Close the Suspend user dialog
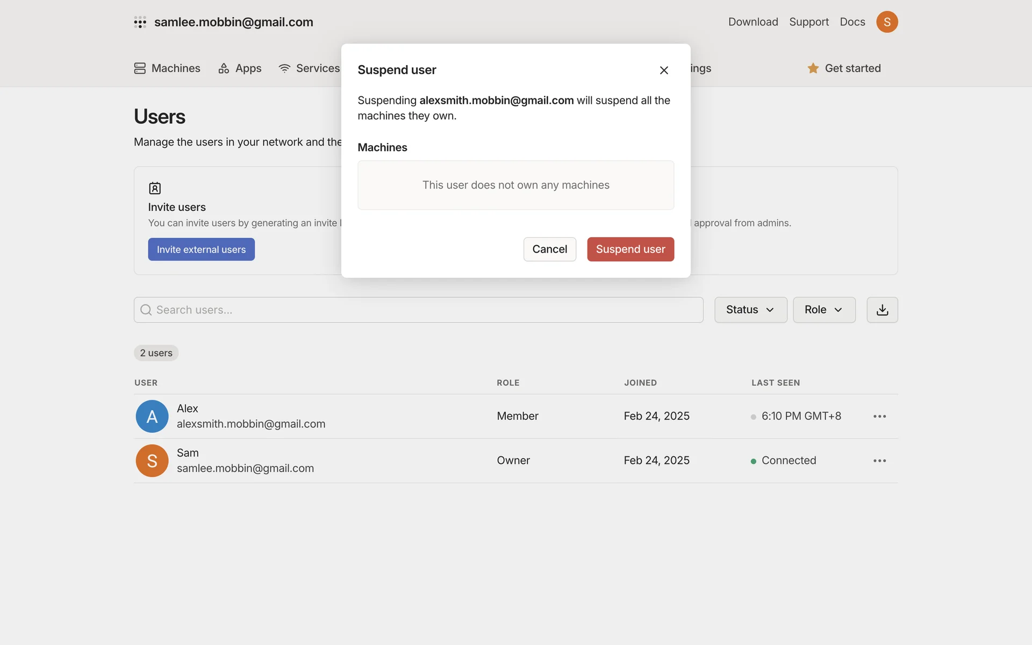 tap(664, 70)
